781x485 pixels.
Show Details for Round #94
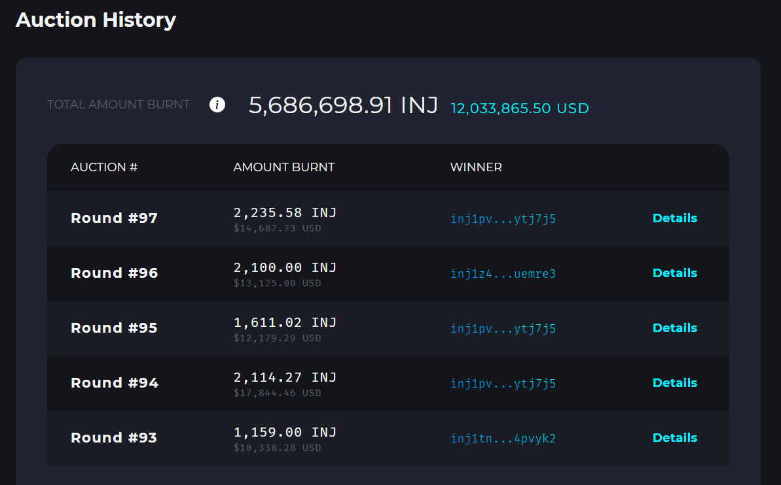click(674, 383)
